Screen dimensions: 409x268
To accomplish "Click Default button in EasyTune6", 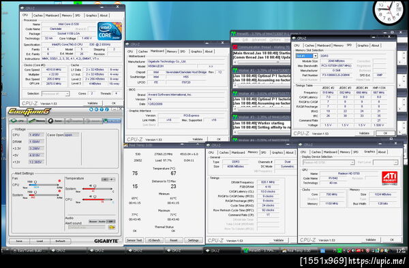I will click(60, 241).
